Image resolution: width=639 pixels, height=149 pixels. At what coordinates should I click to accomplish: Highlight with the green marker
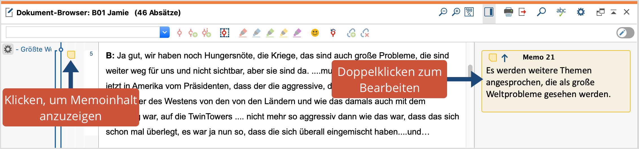click(x=270, y=33)
